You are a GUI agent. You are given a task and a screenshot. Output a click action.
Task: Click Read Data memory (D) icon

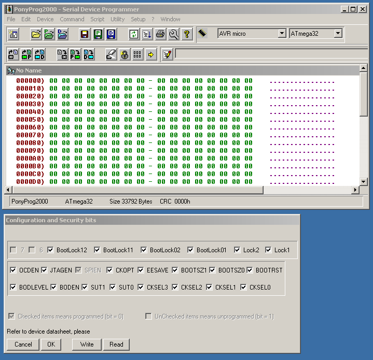[x=39, y=54]
